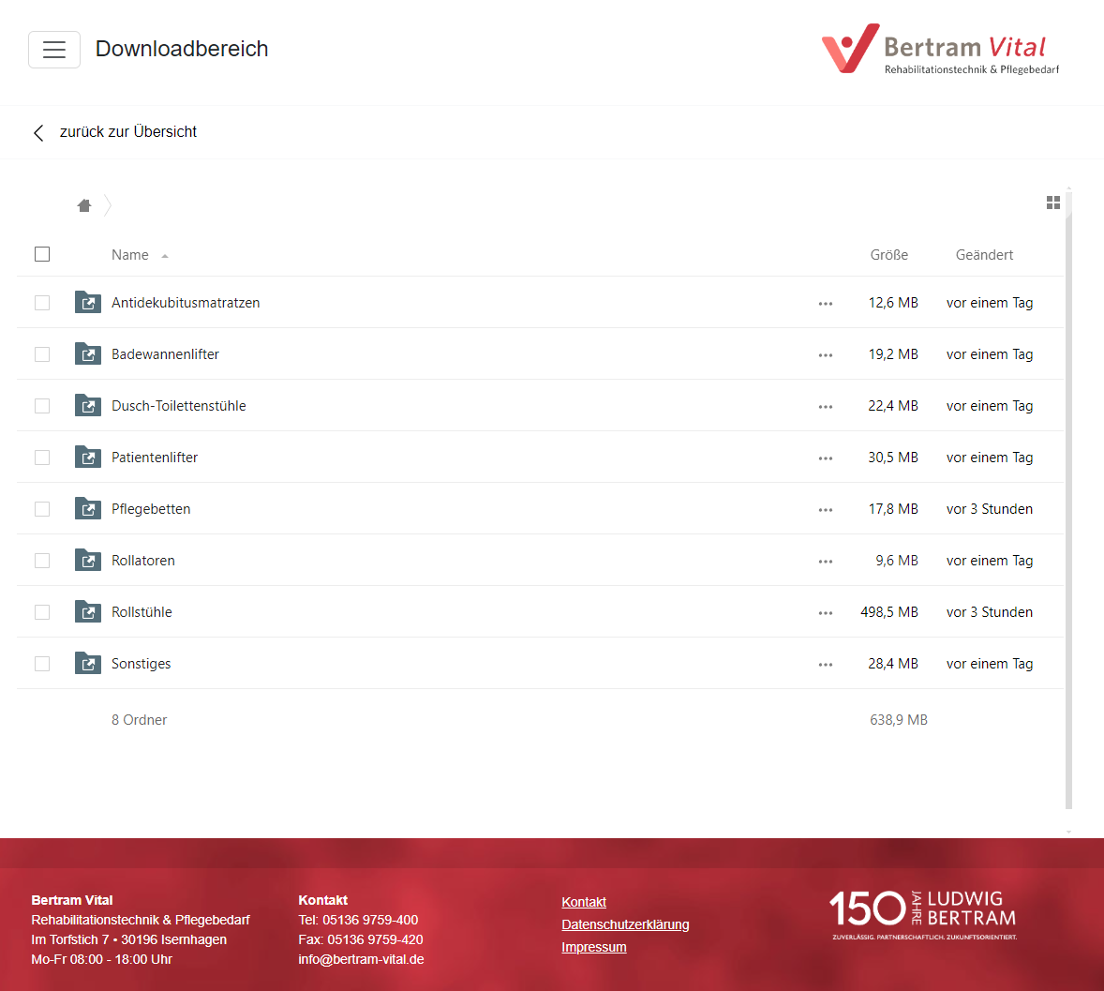This screenshot has width=1104, height=991.
Task: Open the hamburger navigation menu
Action: coord(54,50)
